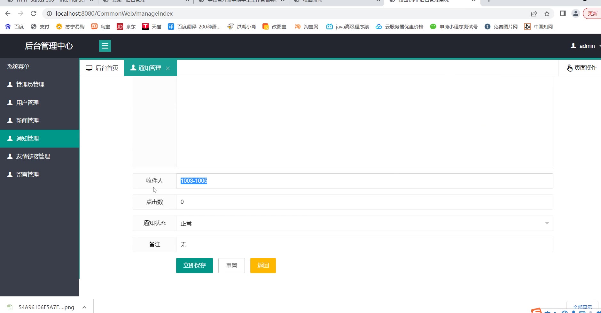Open 友情链接管理 in the sidebar
Screen dimensions: 601x313
pos(40,156)
